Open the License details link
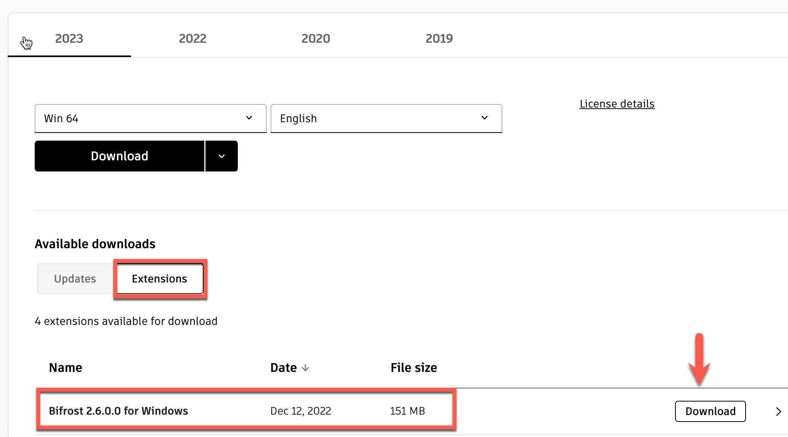Viewport: 788px width, 437px height. pos(617,104)
